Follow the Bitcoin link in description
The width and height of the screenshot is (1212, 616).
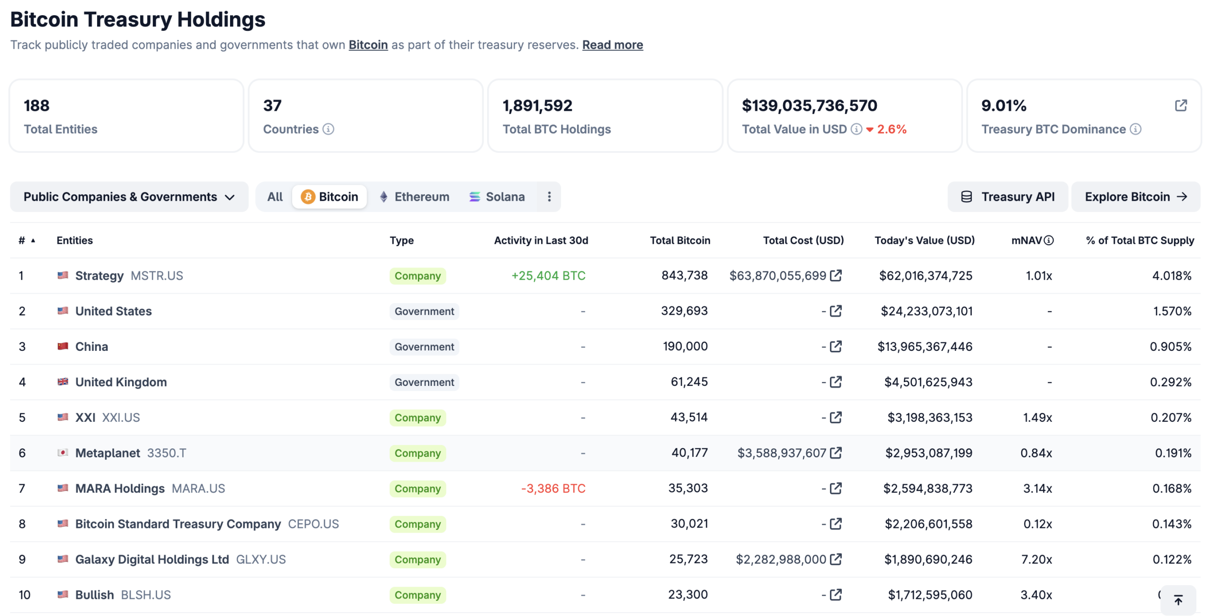click(x=368, y=45)
